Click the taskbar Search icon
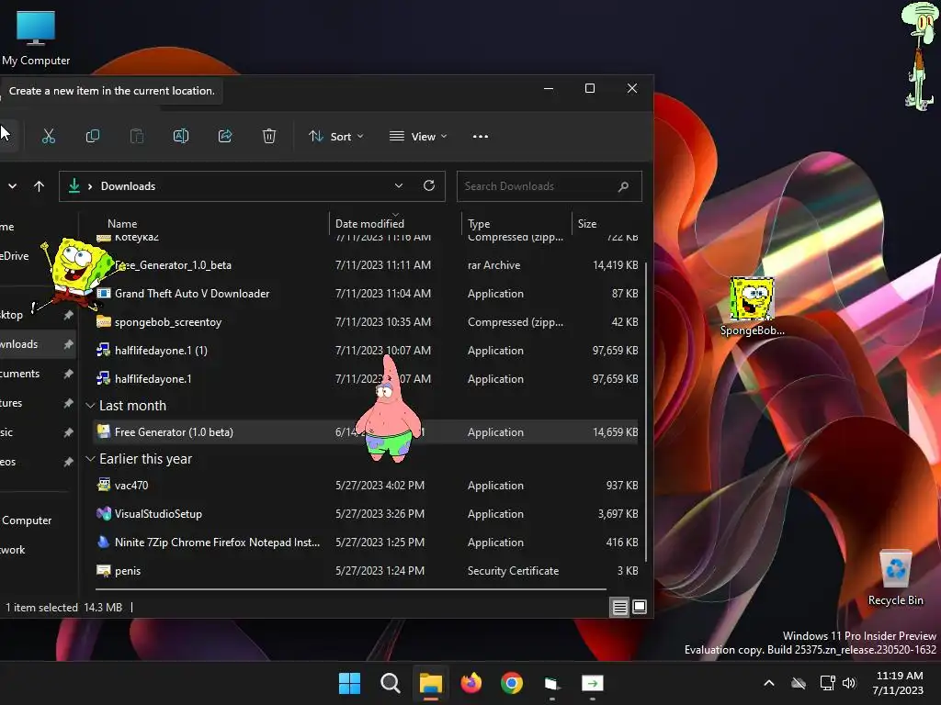Screen dimensions: 941x705 point(390,683)
